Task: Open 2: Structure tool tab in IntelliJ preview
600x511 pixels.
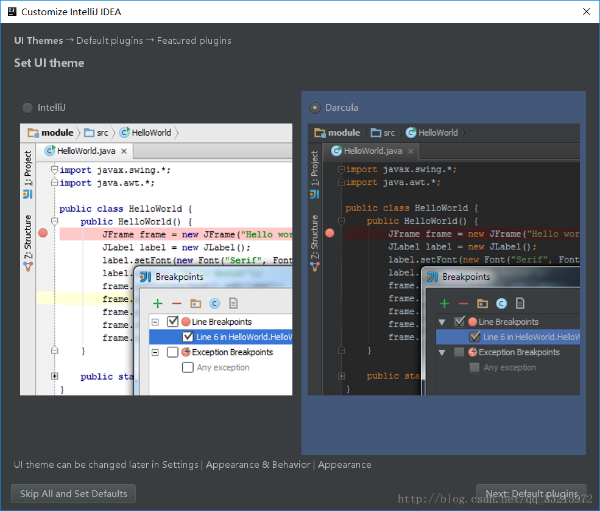Action: [28, 243]
